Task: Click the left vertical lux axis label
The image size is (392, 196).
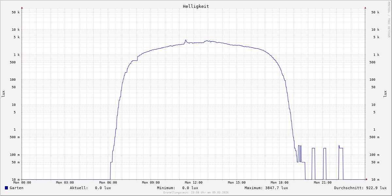Action: point(3,94)
